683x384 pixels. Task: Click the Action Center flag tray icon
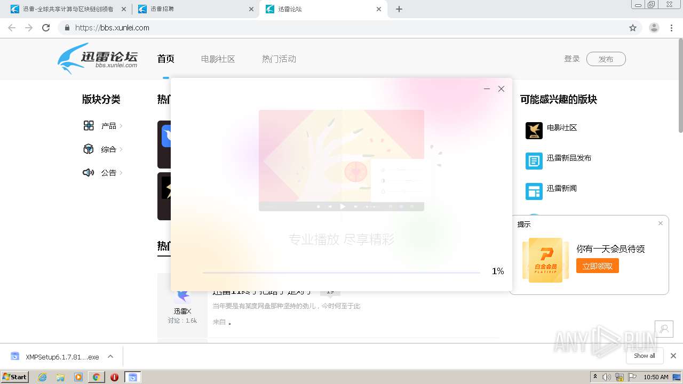[x=632, y=377]
